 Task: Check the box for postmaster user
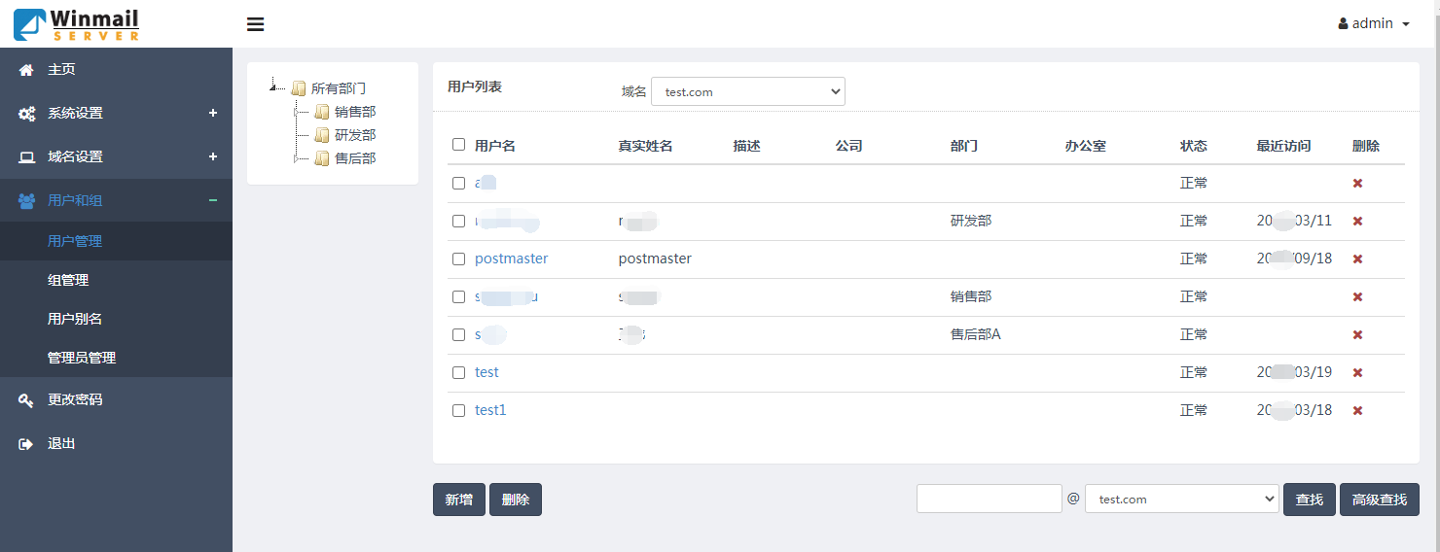tap(459, 259)
